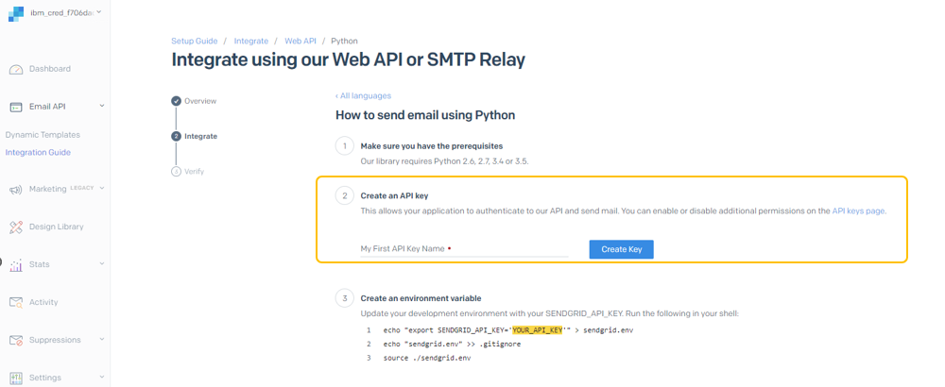Click the My First API Key Name field
This screenshot has height=387, width=945.
(x=464, y=248)
